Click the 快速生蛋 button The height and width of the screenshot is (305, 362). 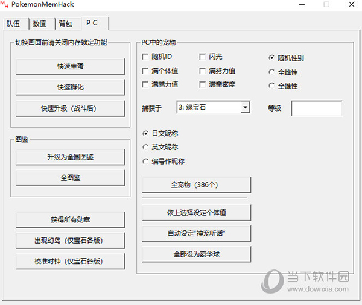71,66
